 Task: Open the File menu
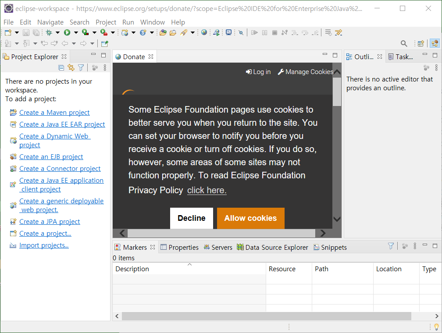click(8, 22)
